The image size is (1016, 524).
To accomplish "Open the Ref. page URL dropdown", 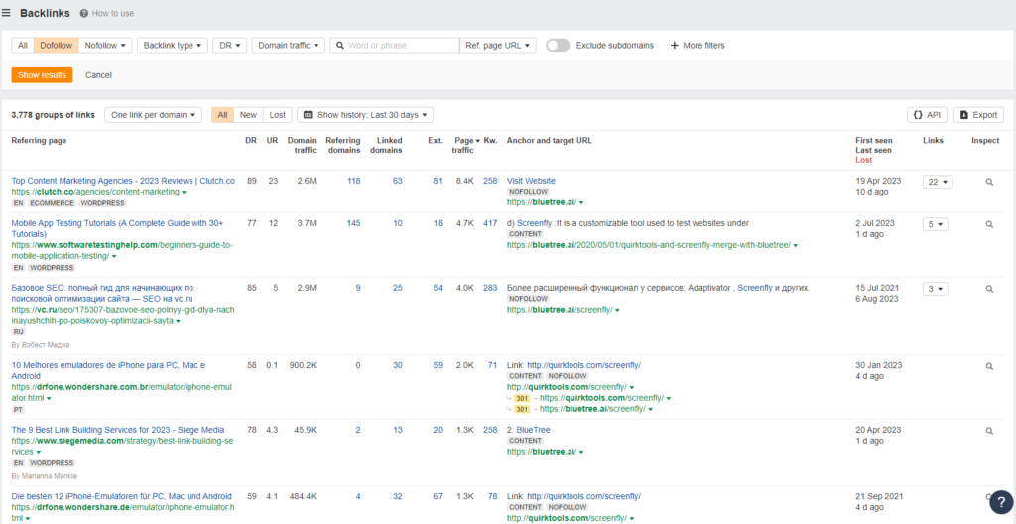I will coord(498,46).
